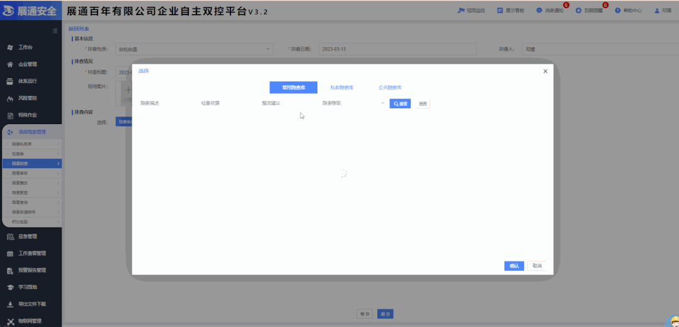
Task: Click the 应急管理 sidebar icon
Action: pyautogui.click(x=10, y=236)
